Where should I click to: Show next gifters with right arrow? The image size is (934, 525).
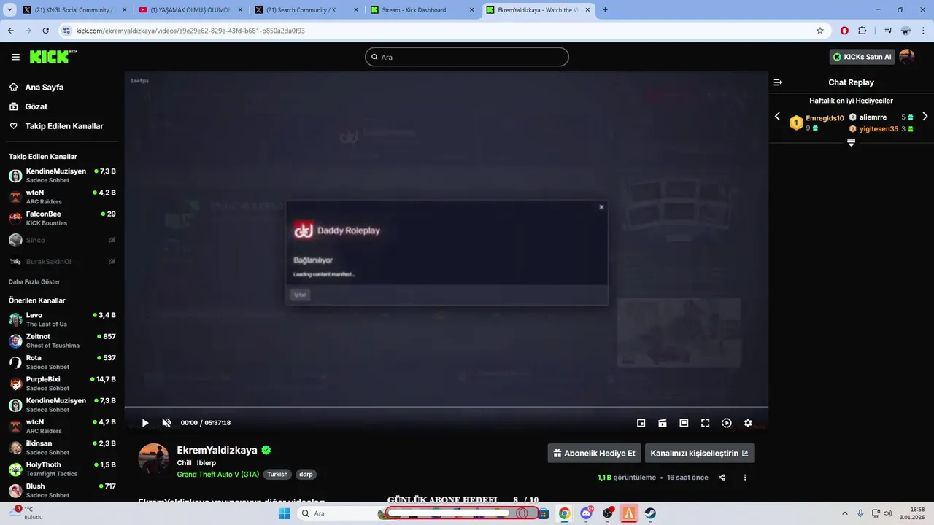[925, 117]
